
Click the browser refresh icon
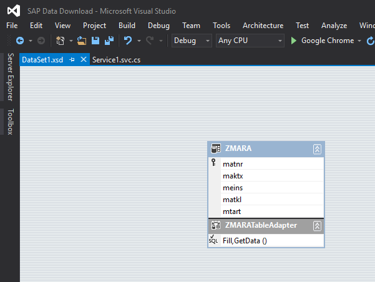tap(371, 41)
